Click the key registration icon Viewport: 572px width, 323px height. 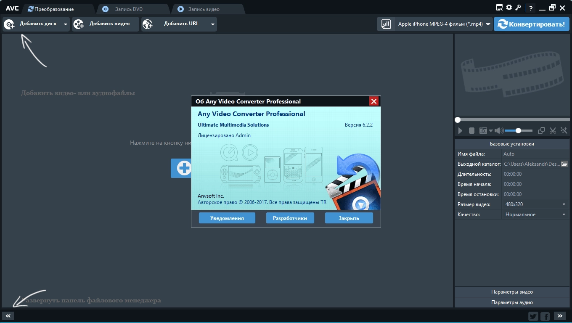coord(519,8)
